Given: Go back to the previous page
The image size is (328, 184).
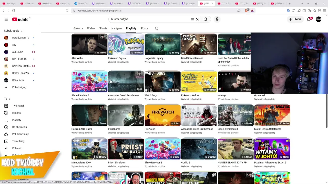Looking at the screenshot, I should coord(3,11).
